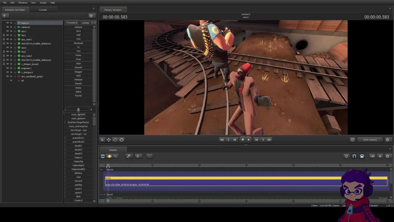Apply the Smooth preset
The height and width of the screenshot is (222, 394).
click(78, 68)
